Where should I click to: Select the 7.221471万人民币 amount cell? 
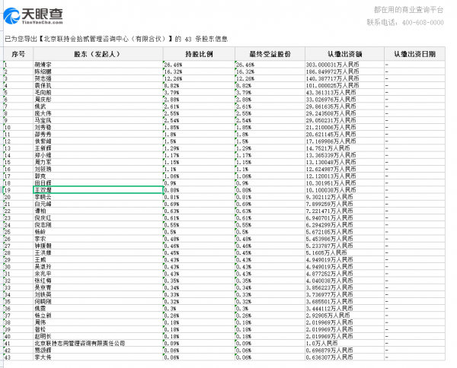click(344, 211)
